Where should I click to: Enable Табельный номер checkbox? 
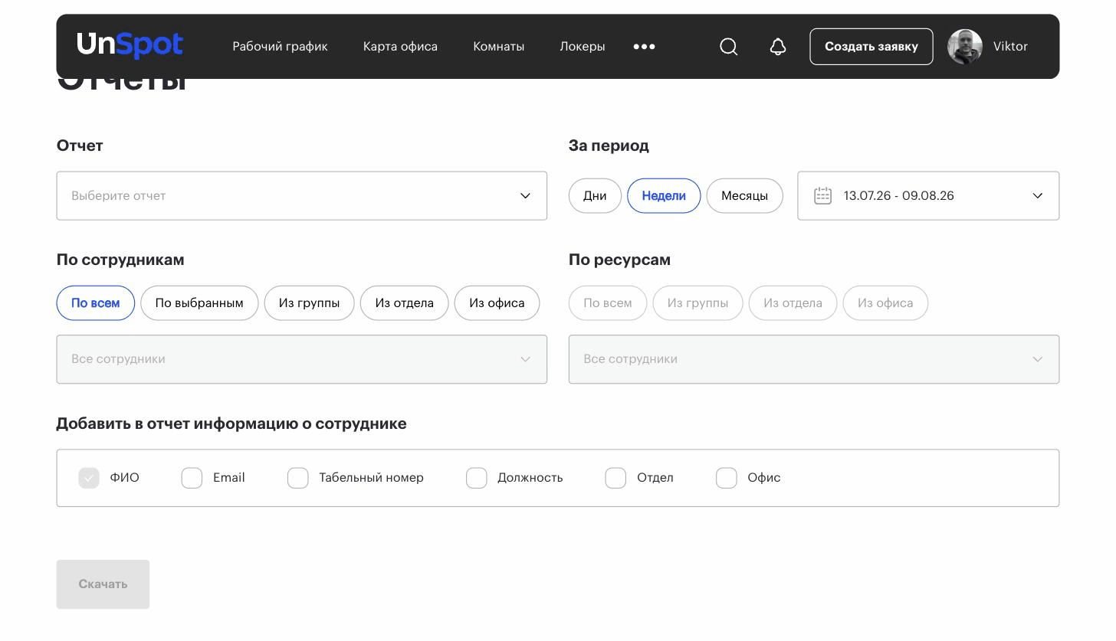click(297, 478)
